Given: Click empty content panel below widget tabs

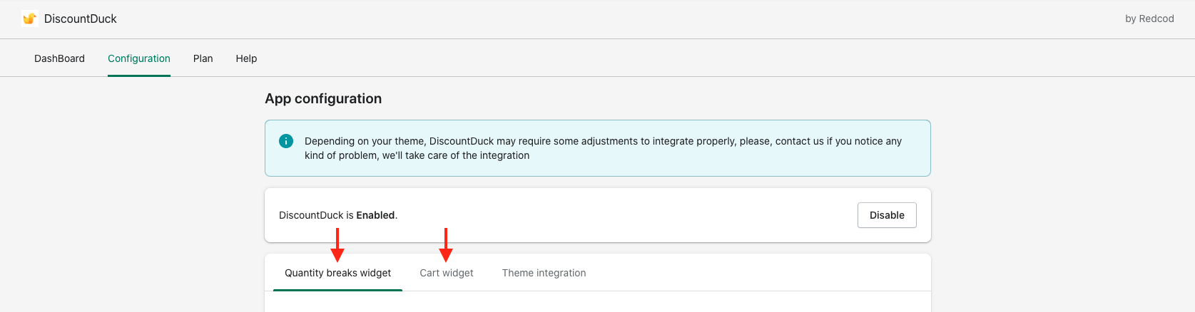Looking at the screenshot, I should (x=597, y=303).
